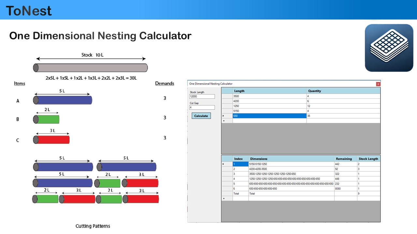Click the Calculate button

(x=201, y=116)
